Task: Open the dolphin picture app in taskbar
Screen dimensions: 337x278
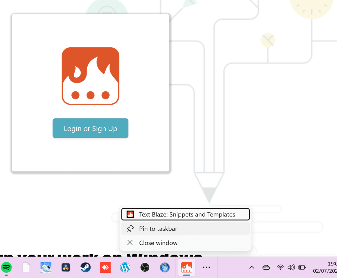Action: coord(46,267)
